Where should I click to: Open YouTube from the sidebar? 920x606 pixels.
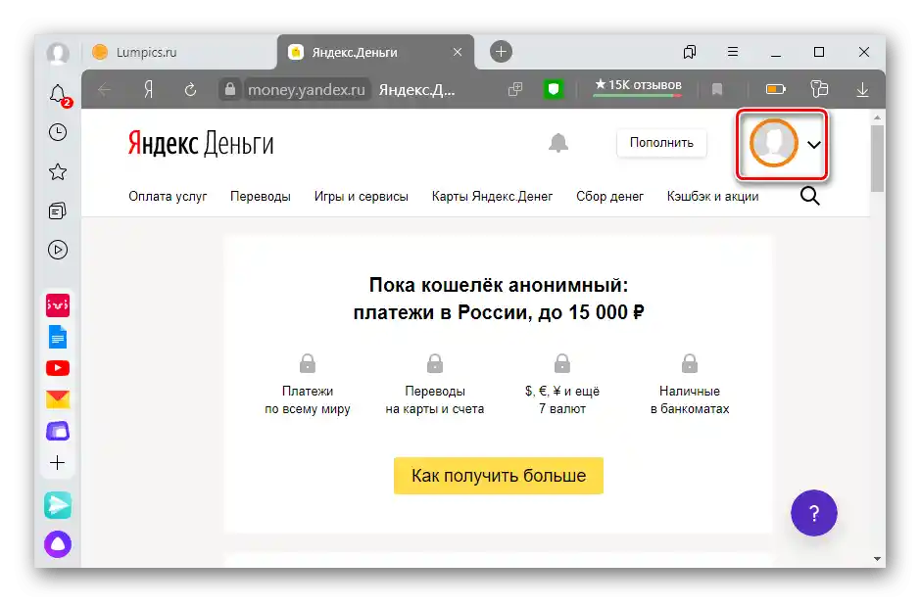(57, 367)
